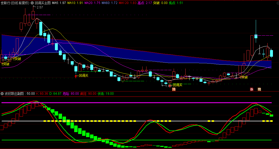The width and height of the screenshot is (279, 149).
Task: Click the 突破 signal near the right side
Action: click(x=244, y=77)
